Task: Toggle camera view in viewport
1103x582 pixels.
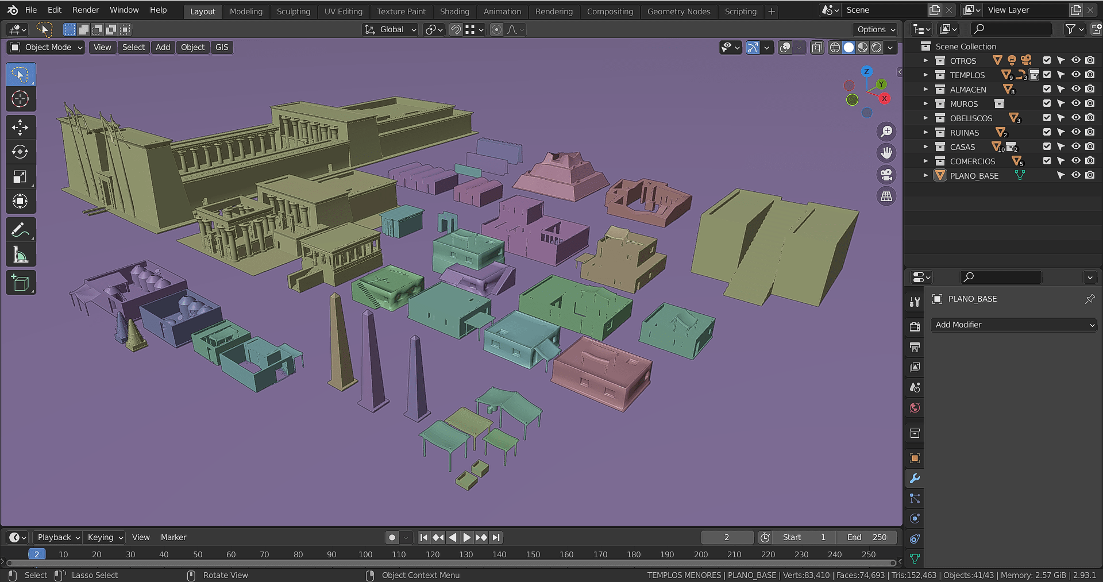Action: pyautogui.click(x=886, y=175)
